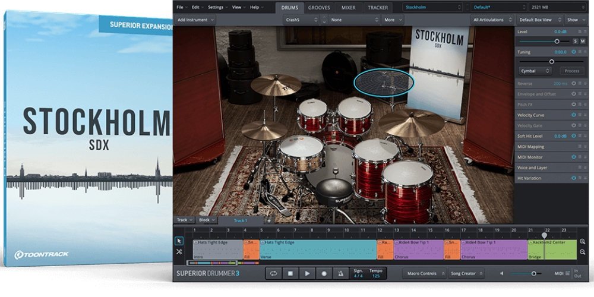This screenshot has width=594, height=297.
Task: Select the scissors cut tool
Action: [179, 252]
